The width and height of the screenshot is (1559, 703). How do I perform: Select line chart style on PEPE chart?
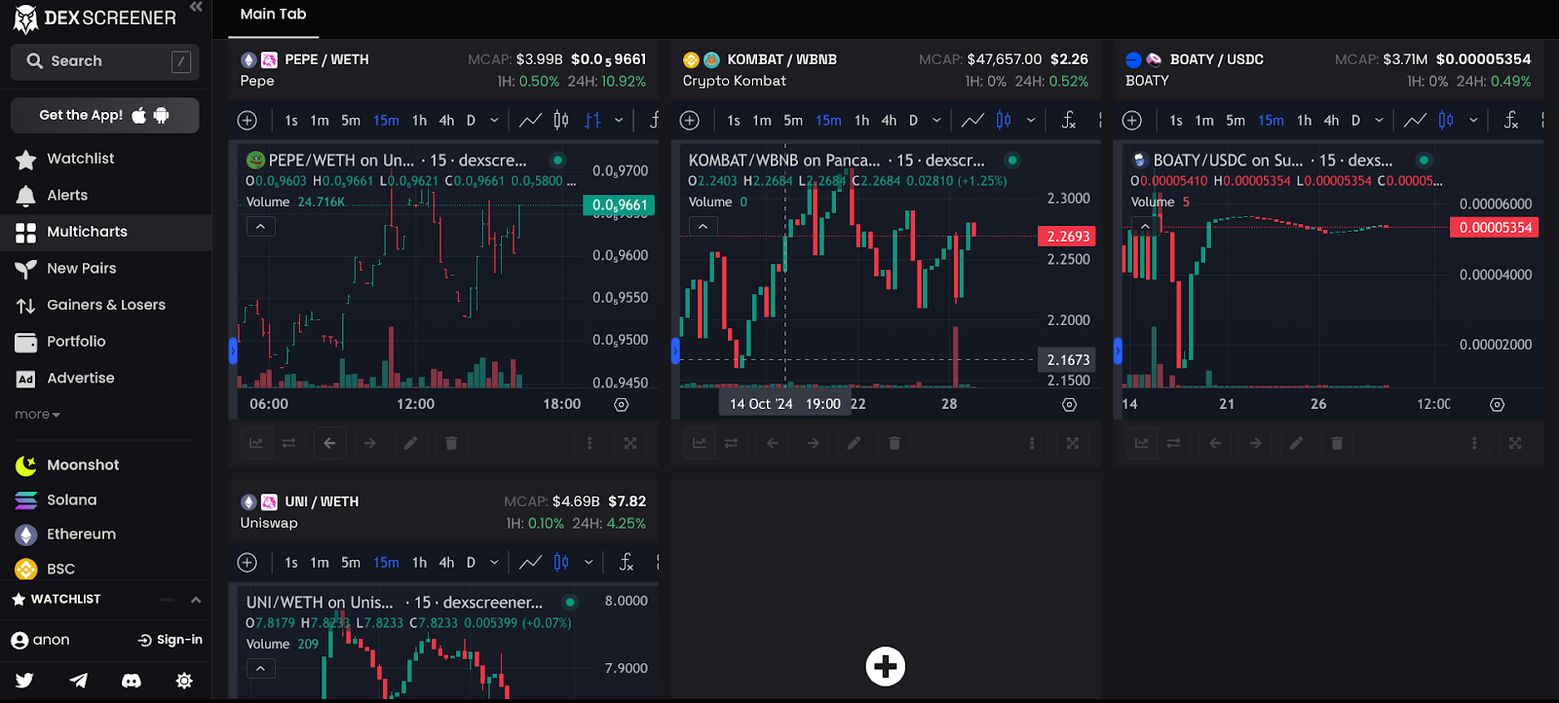pos(530,121)
